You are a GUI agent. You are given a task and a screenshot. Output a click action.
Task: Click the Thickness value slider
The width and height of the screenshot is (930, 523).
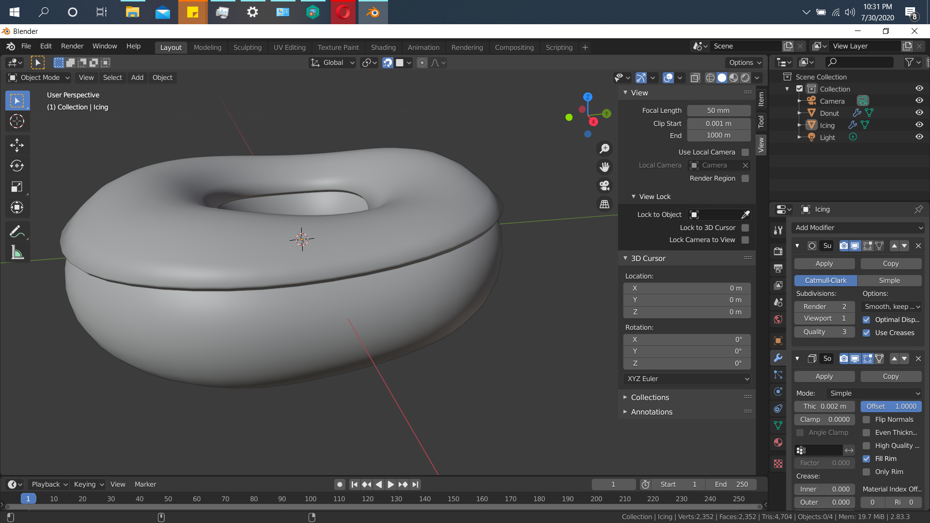(x=824, y=406)
